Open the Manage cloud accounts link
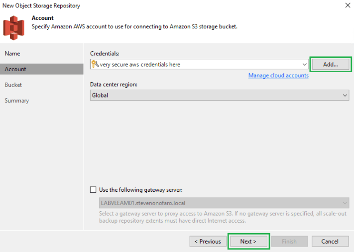This screenshot has width=354, height=252. coord(278,76)
